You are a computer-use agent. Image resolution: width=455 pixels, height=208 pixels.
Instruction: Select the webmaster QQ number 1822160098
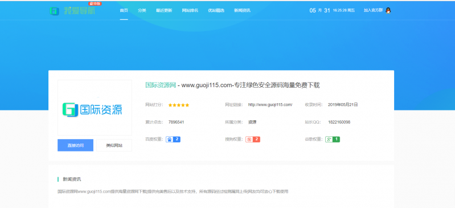pyautogui.click(x=339, y=123)
